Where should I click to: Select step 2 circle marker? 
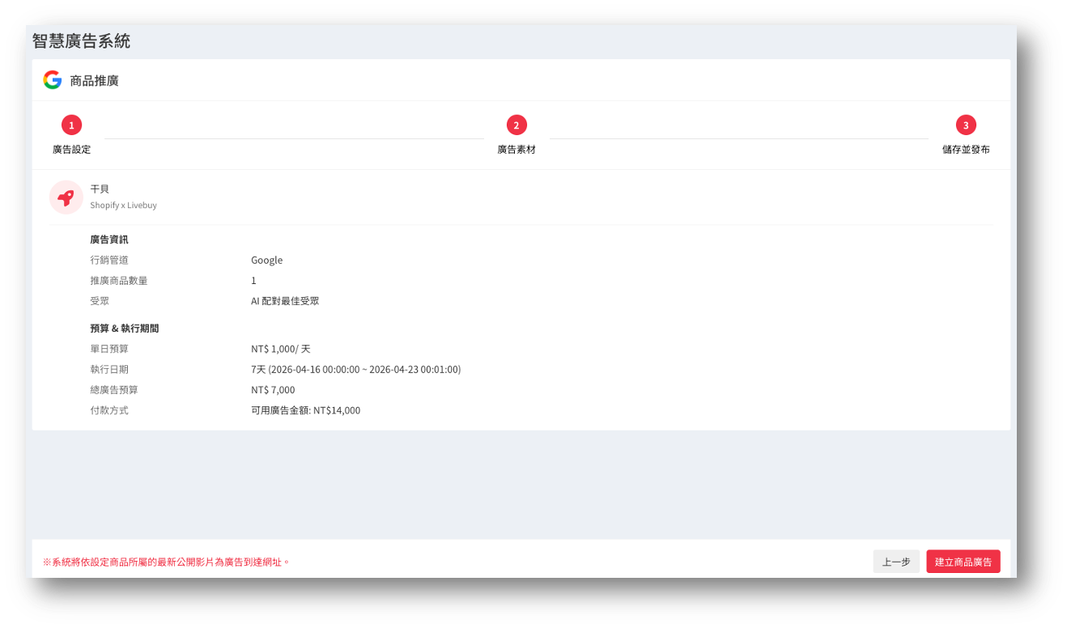(516, 125)
